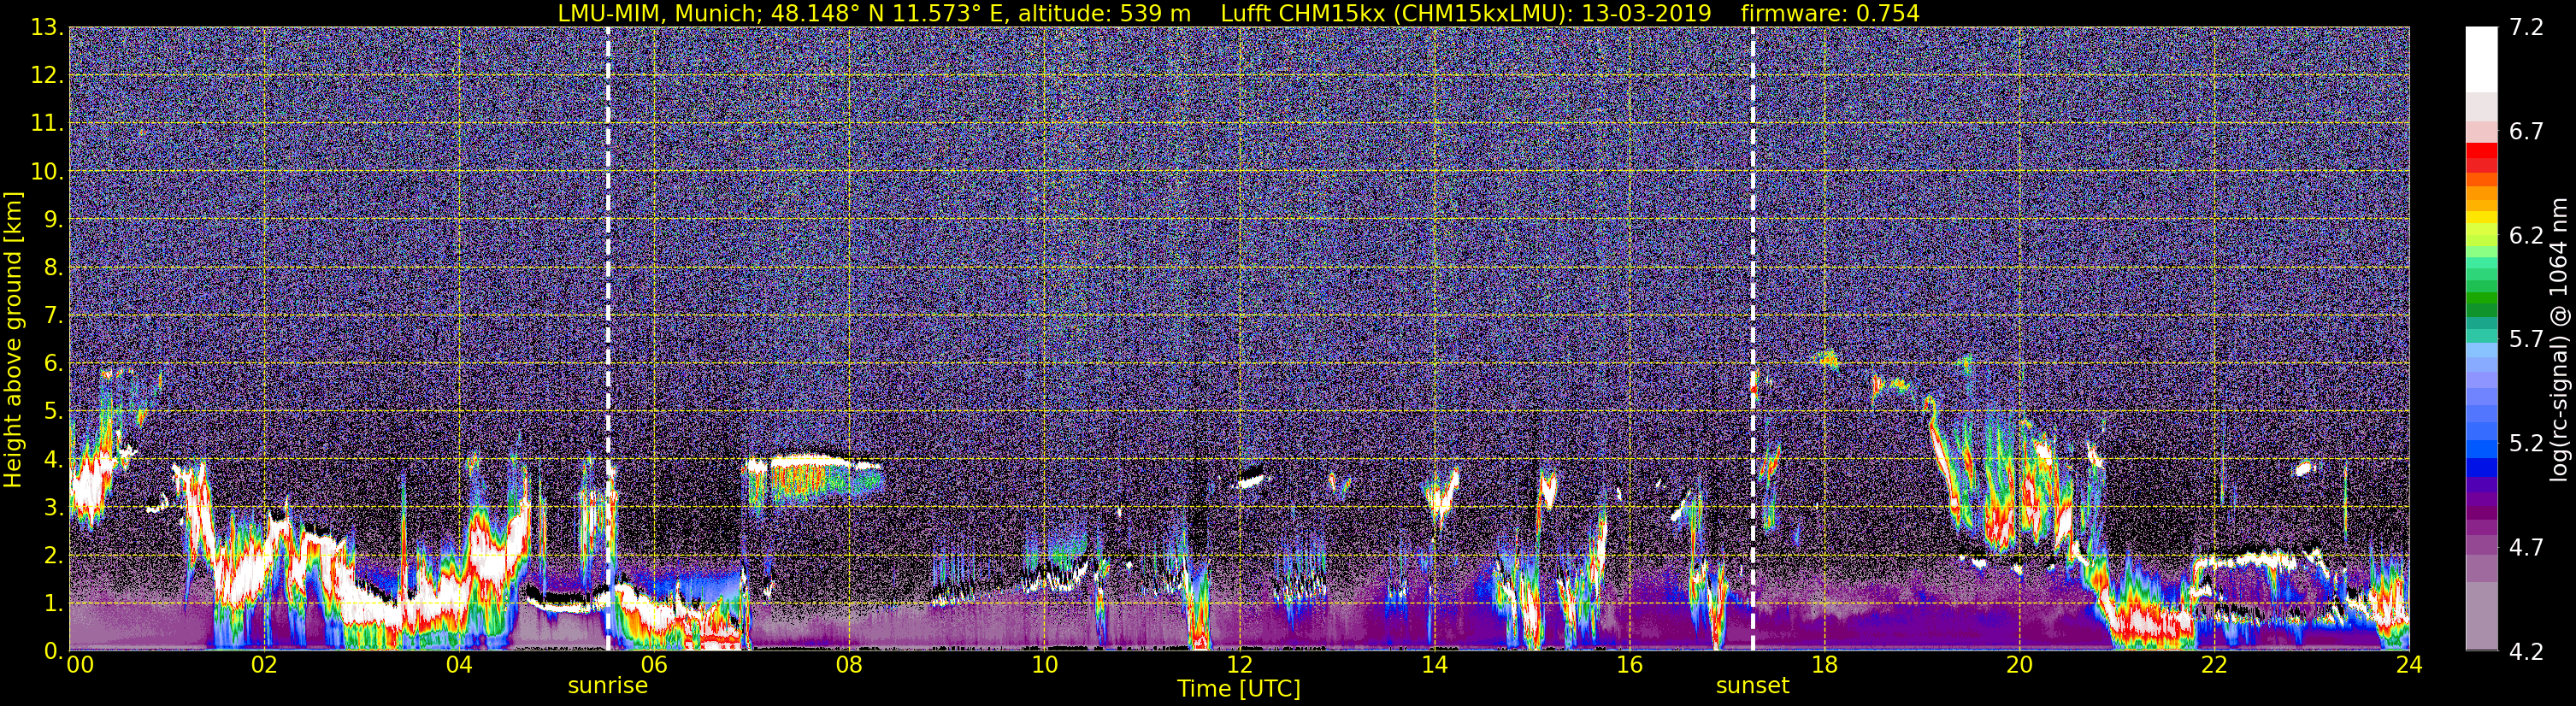Click the colorbar value '4.2'
This screenshot has height=706, width=2576.
2526,652
